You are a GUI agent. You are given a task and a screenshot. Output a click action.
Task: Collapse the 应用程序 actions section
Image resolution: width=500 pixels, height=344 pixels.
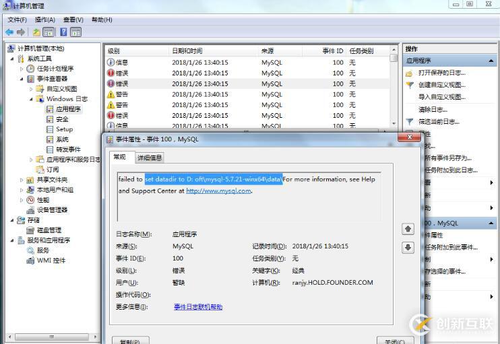[491, 61]
